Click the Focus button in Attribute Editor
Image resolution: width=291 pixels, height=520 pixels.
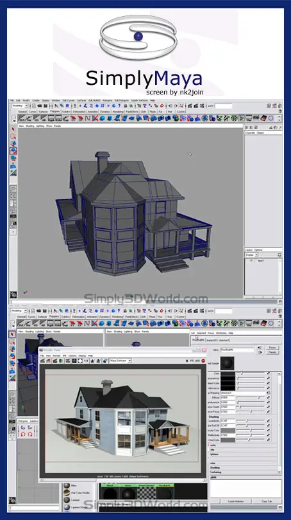tap(272, 348)
